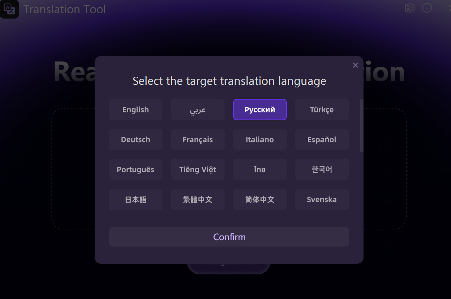Choose Français as target language
Screen dimensions: 451x299
click(x=198, y=140)
